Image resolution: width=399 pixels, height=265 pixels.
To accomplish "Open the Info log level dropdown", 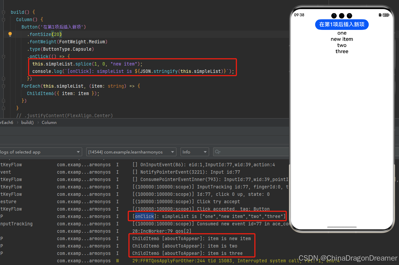I will pos(194,152).
